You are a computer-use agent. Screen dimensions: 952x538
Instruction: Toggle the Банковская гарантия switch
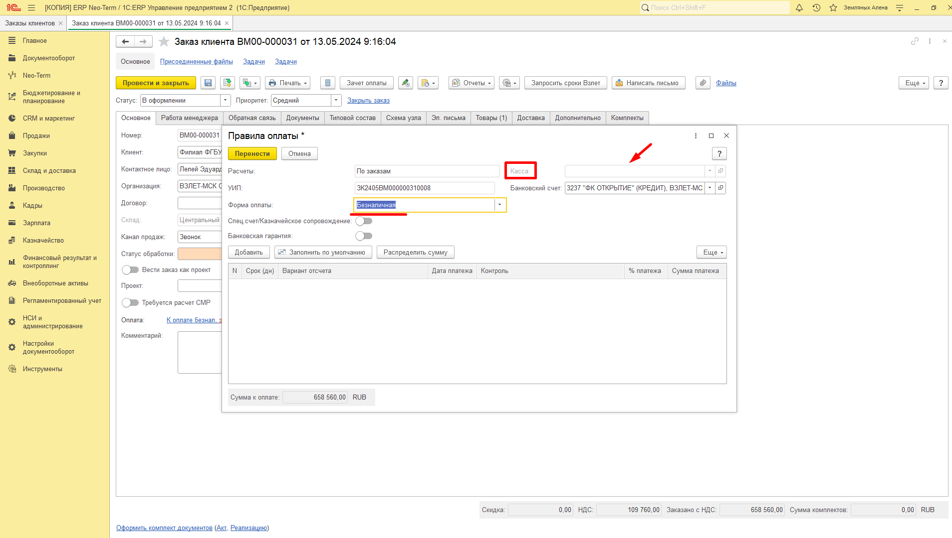coord(364,236)
